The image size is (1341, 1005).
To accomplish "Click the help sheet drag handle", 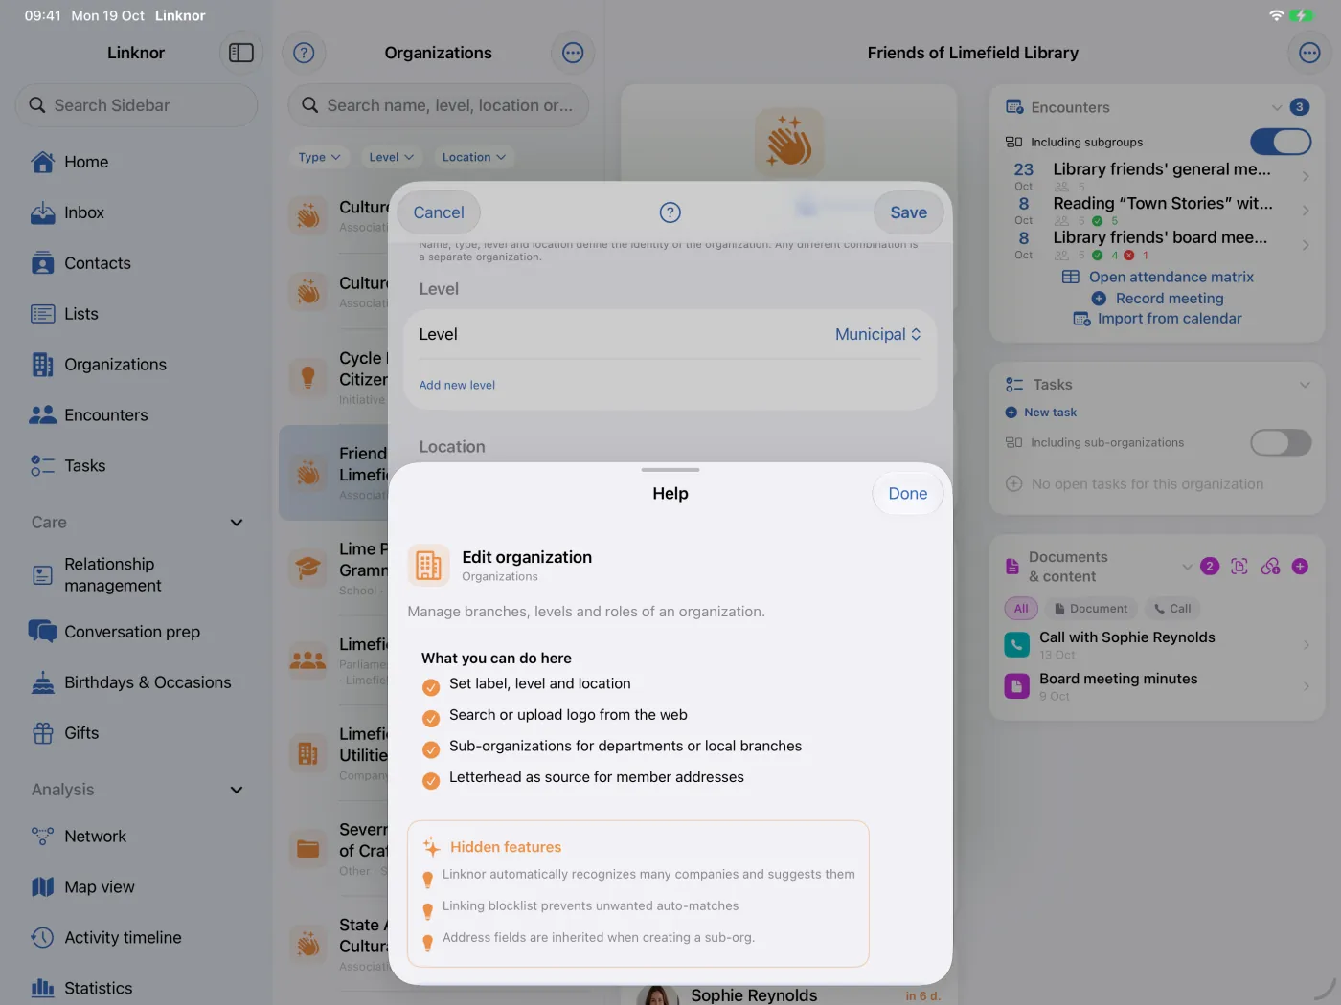I will coord(670,470).
